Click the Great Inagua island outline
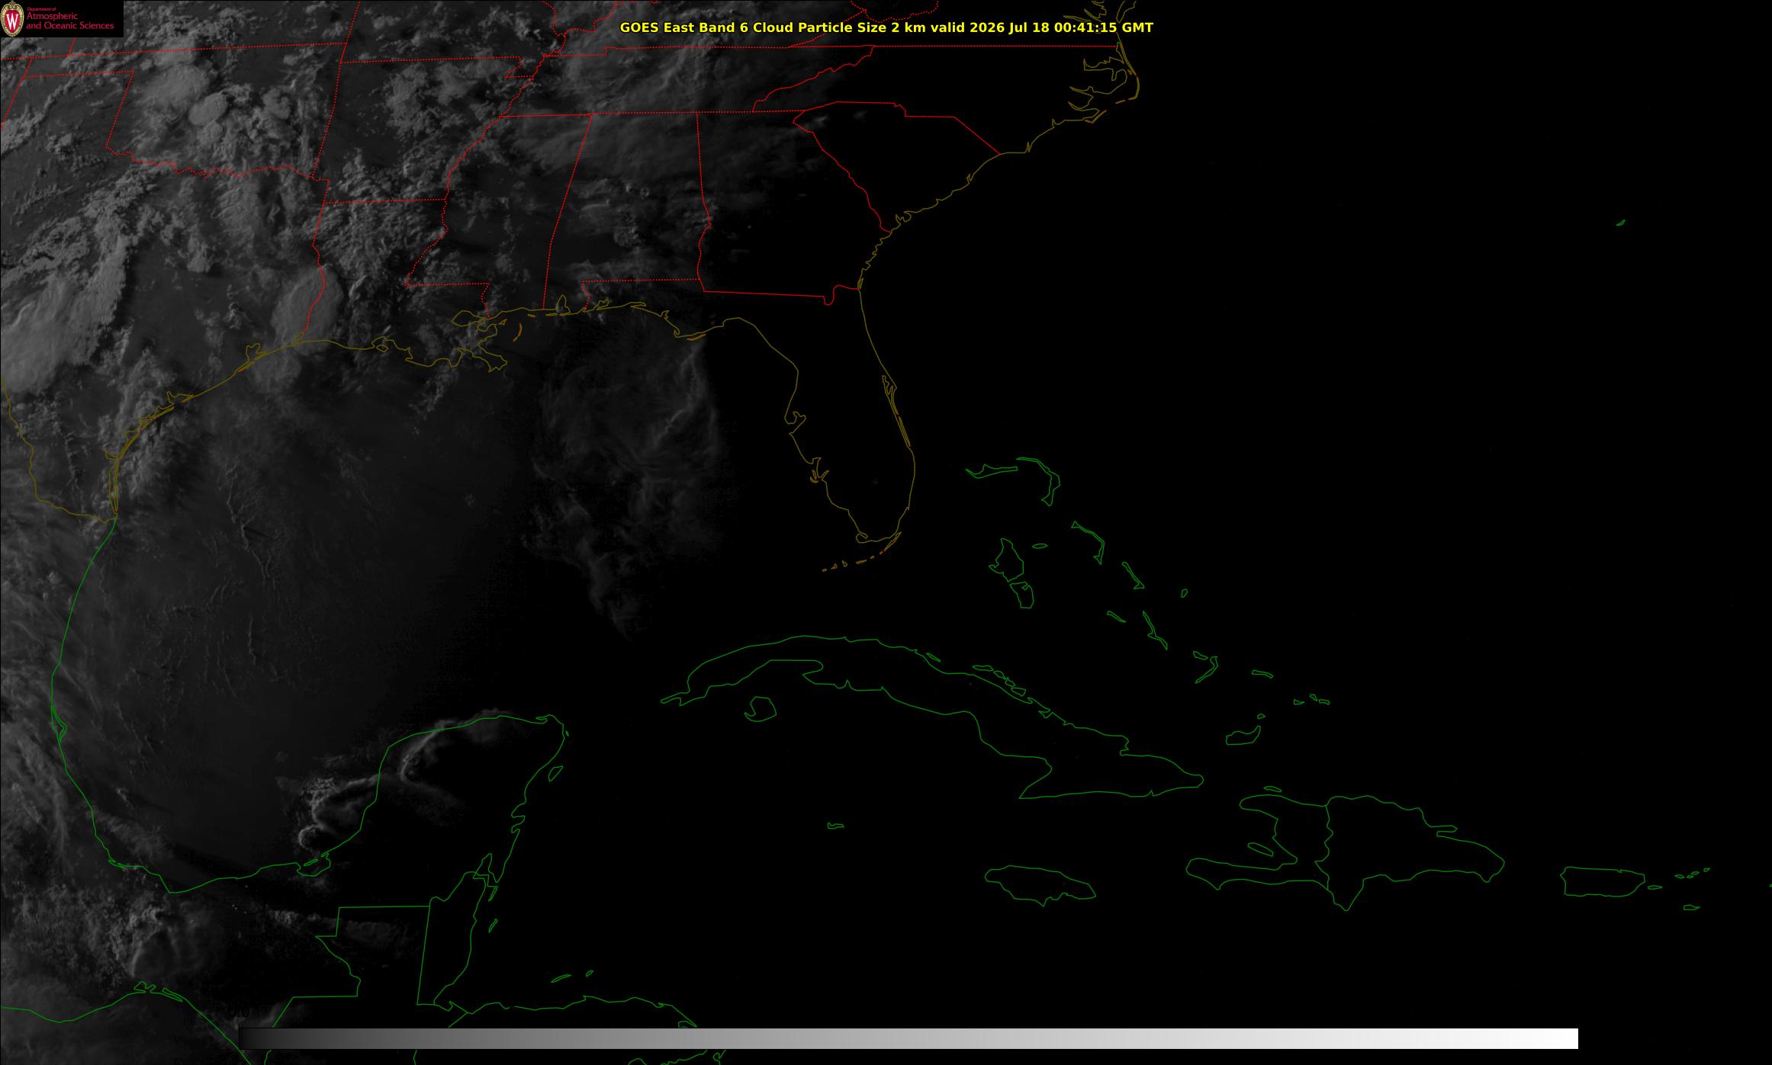Screen dimensions: 1772x1065 click(x=1243, y=736)
